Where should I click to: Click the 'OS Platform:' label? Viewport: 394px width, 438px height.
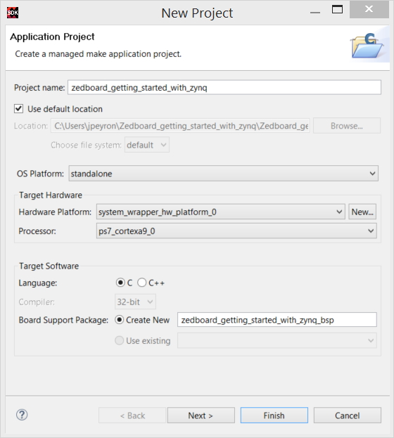[x=41, y=174]
